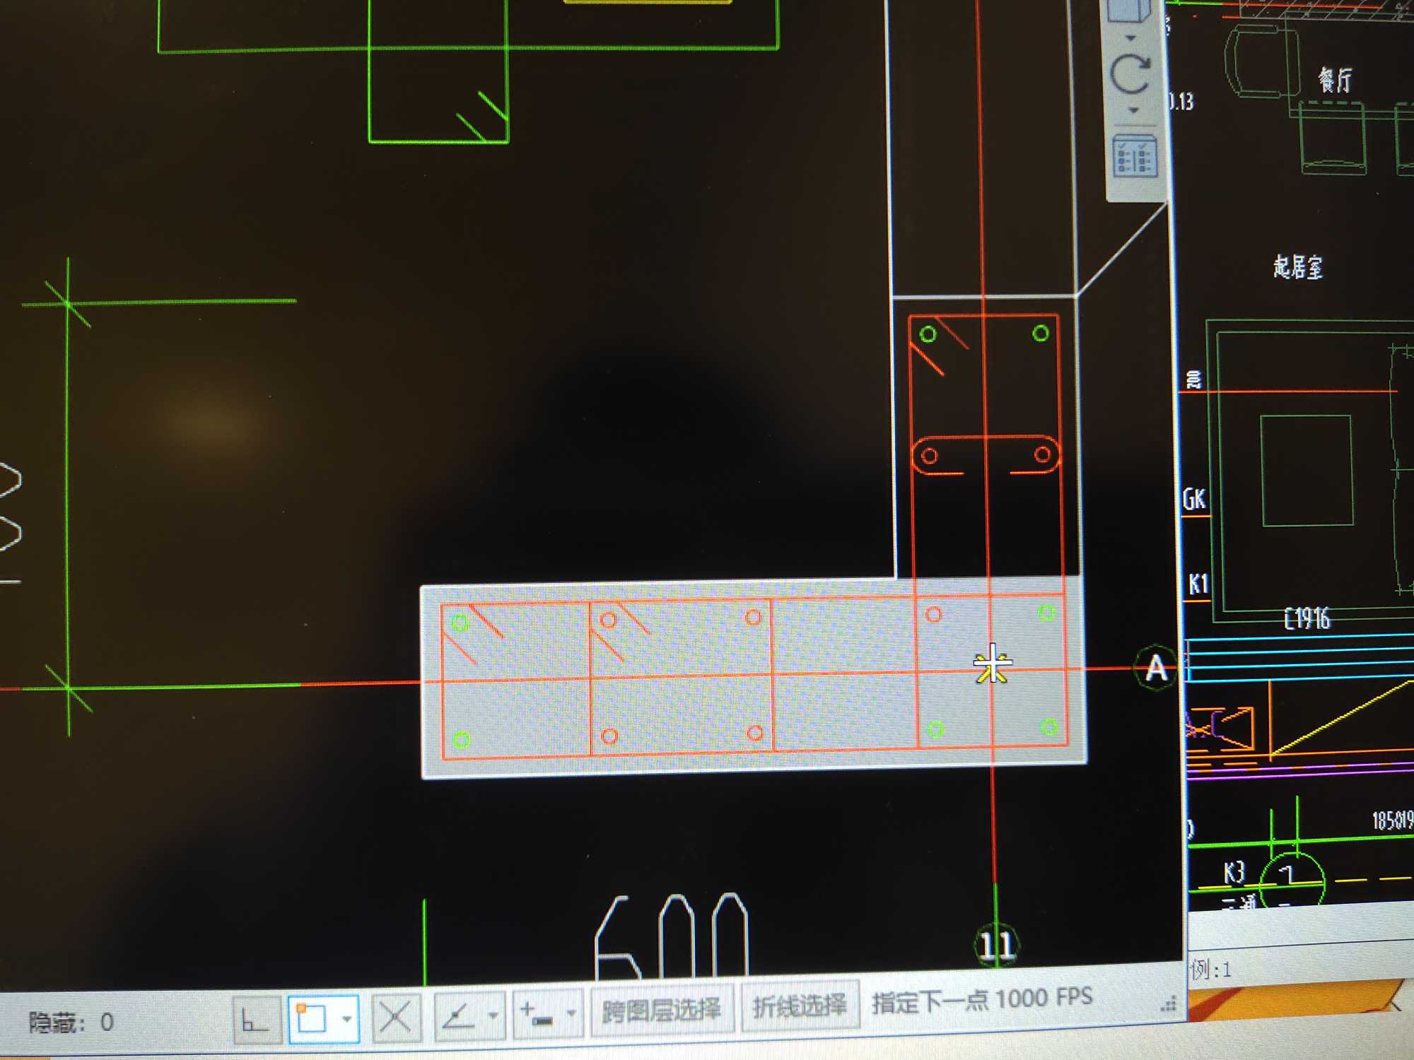Click the axis number 11 bubble
This screenshot has width=1414, height=1060.
point(997,945)
